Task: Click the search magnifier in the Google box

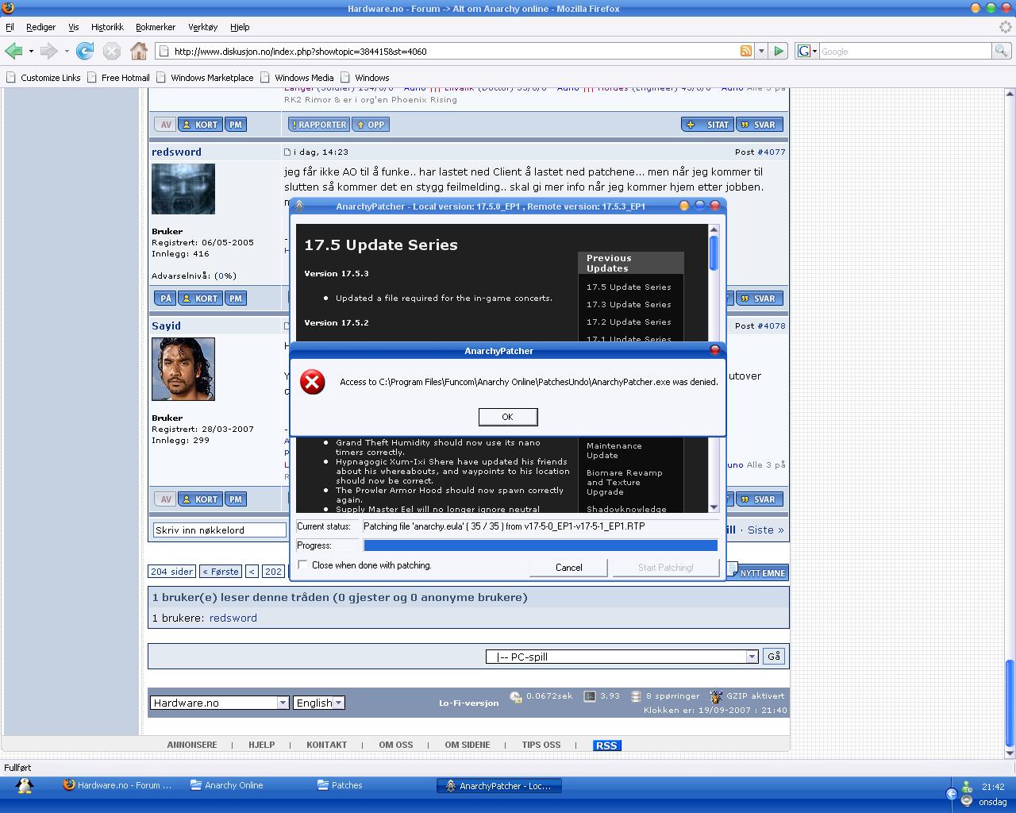Action: [x=1003, y=51]
